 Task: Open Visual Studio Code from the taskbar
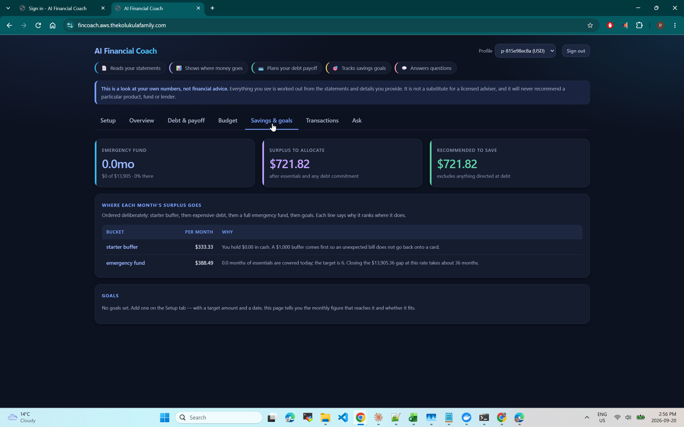click(343, 417)
